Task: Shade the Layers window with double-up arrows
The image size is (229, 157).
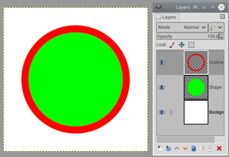Action: (x=195, y=7)
